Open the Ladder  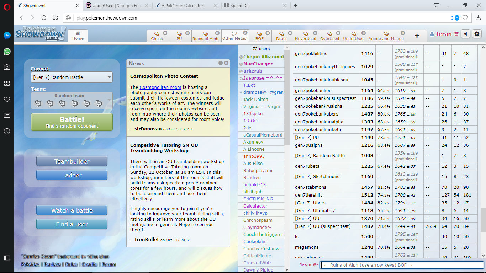point(72,175)
